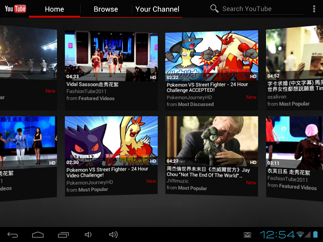Play the Jay Chou 04:27 video thumbnail
This screenshot has height=242, width=323.
211,141
